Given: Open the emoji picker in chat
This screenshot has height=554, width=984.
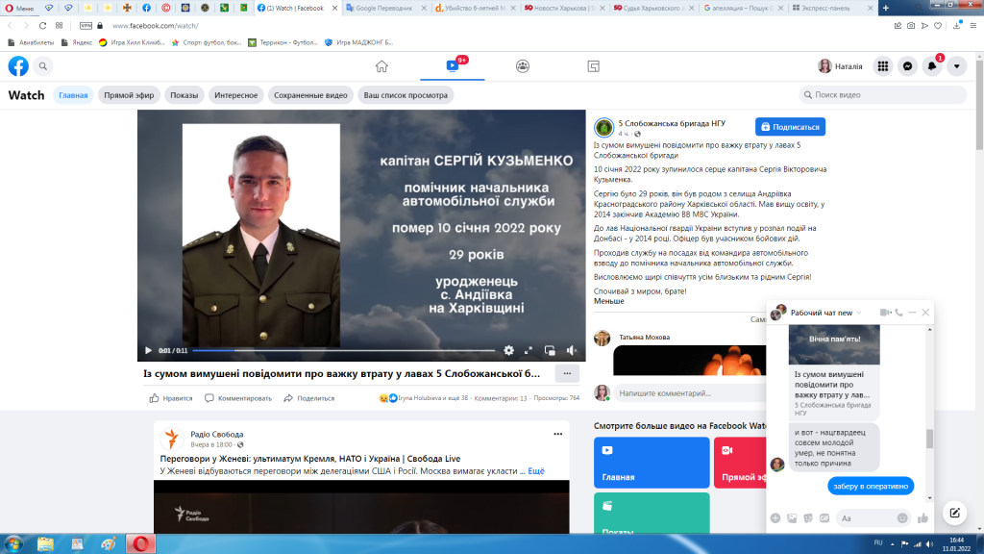Looking at the screenshot, I should (902, 518).
